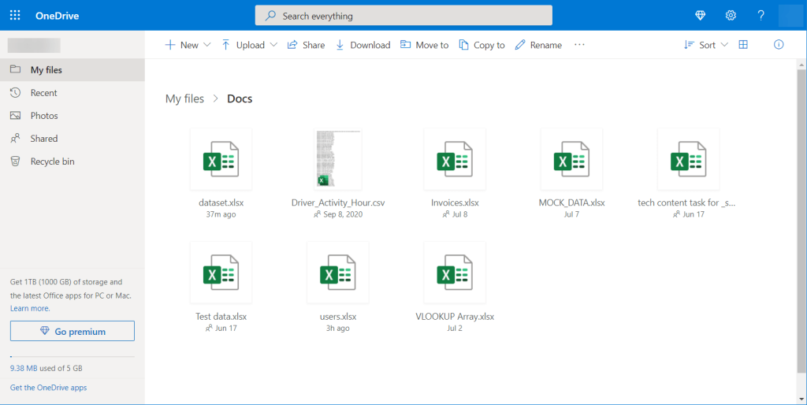Click the vertical scrollbar of file list
The height and width of the screenshot is (405, 807).
801,221
